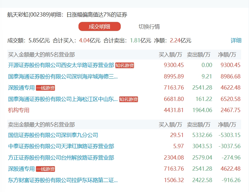Viewport: 249px width, 192px height.
Task: Click buy value 6681.80
Action: click(x=174, y=99)
